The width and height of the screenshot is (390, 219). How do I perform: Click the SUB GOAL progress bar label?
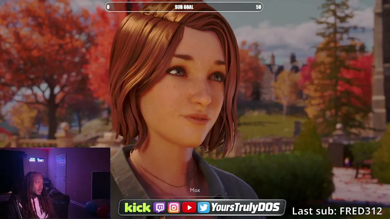tap(184, 7)
